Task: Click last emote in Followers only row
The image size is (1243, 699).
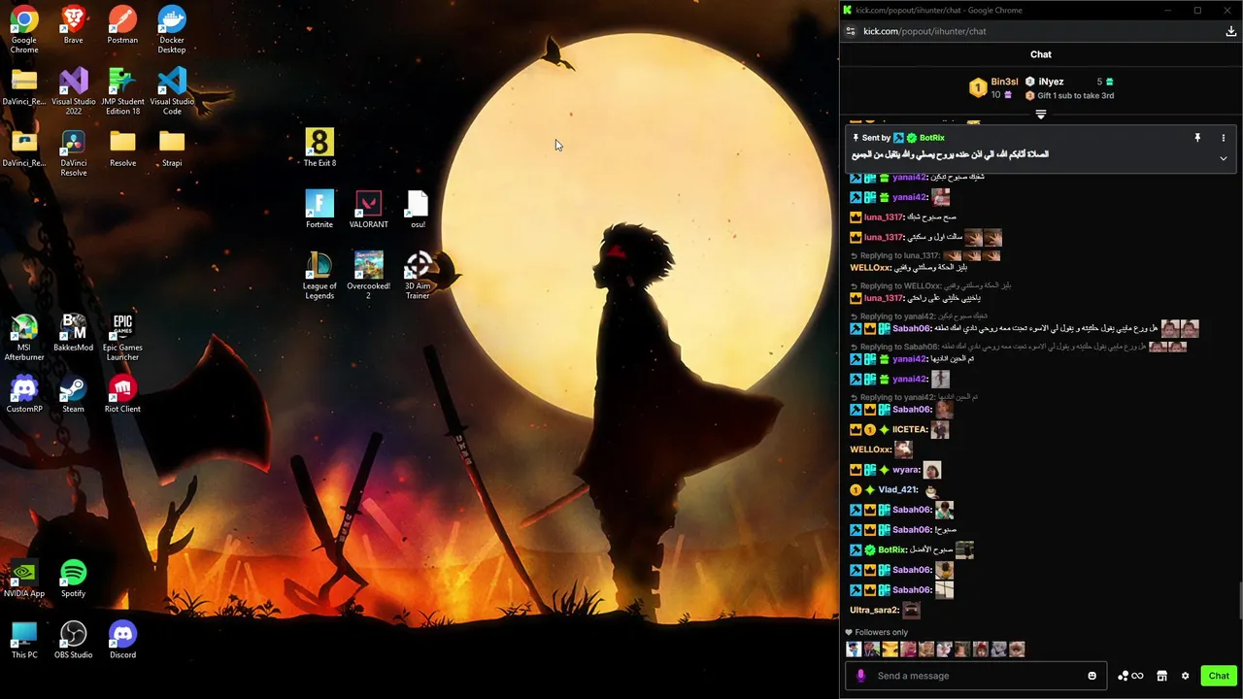Action: [1017, 649]
